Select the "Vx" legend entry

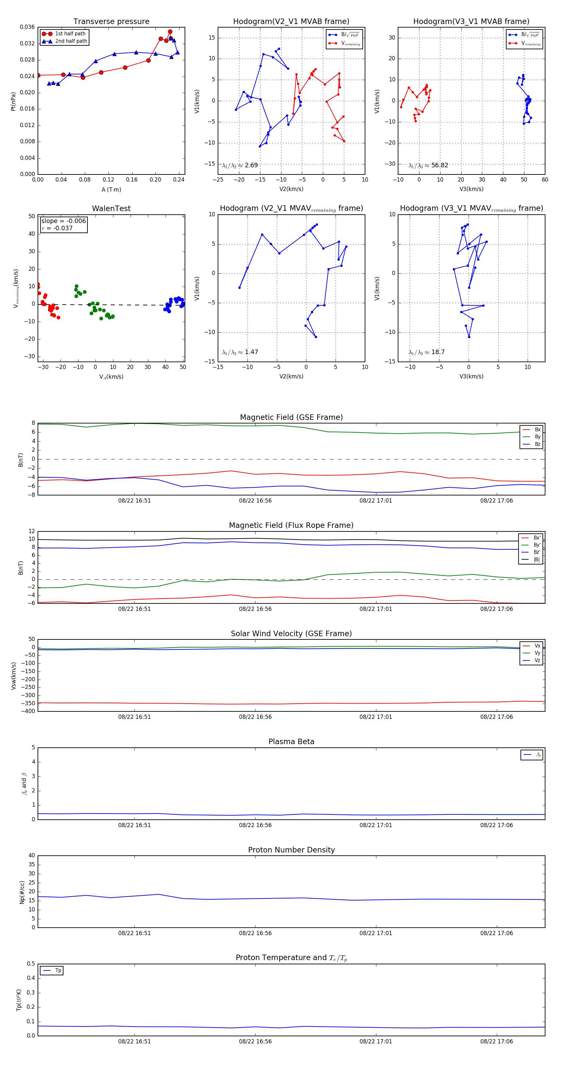tap(532, 646)
